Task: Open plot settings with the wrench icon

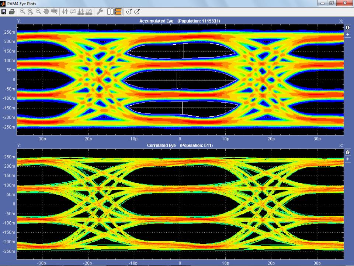Action: [x=100, y=12]
